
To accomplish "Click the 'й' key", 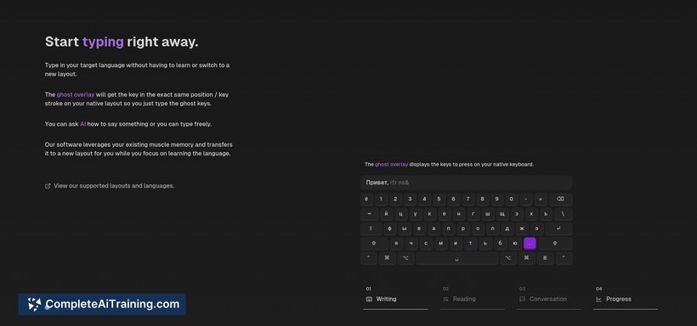I will point(386,214).
